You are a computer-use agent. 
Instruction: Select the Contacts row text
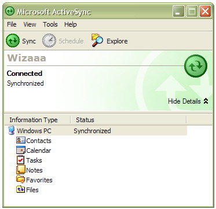click(x=39, y=141)
